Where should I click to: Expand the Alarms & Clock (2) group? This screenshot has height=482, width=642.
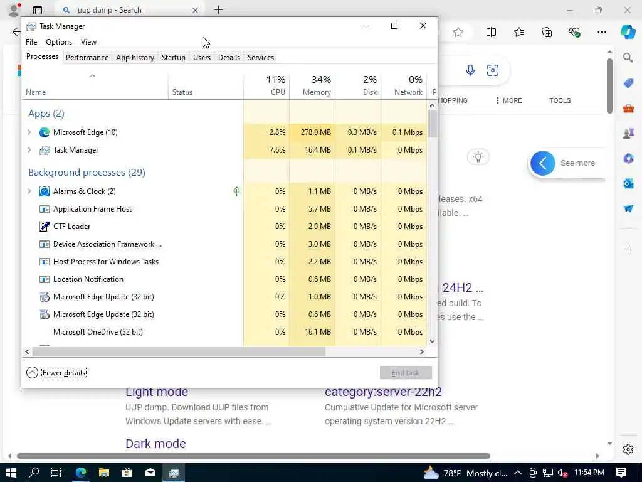click(x=29, y=191)
